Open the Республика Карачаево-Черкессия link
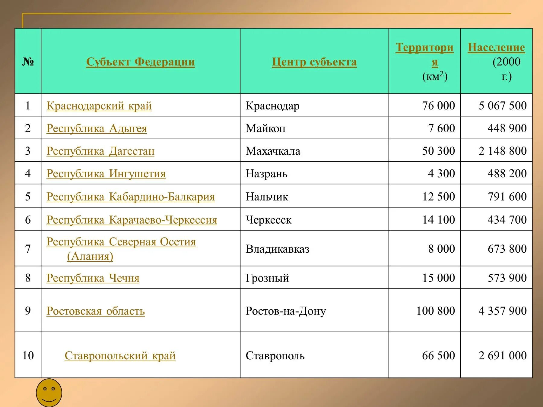The image size is (543, 407). point(132,220)
